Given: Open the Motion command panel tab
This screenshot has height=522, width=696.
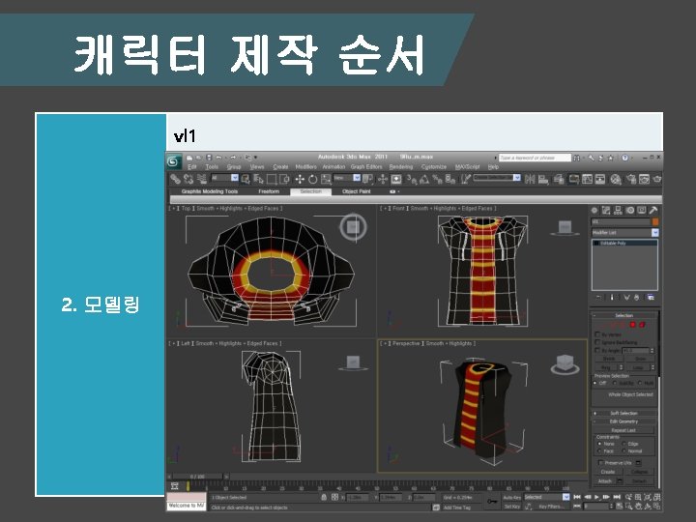Looking at the screenshot, I should click(x=630, y=211).
